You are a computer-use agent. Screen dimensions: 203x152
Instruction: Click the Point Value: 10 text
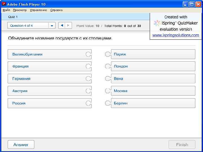(x=88, y=26)
